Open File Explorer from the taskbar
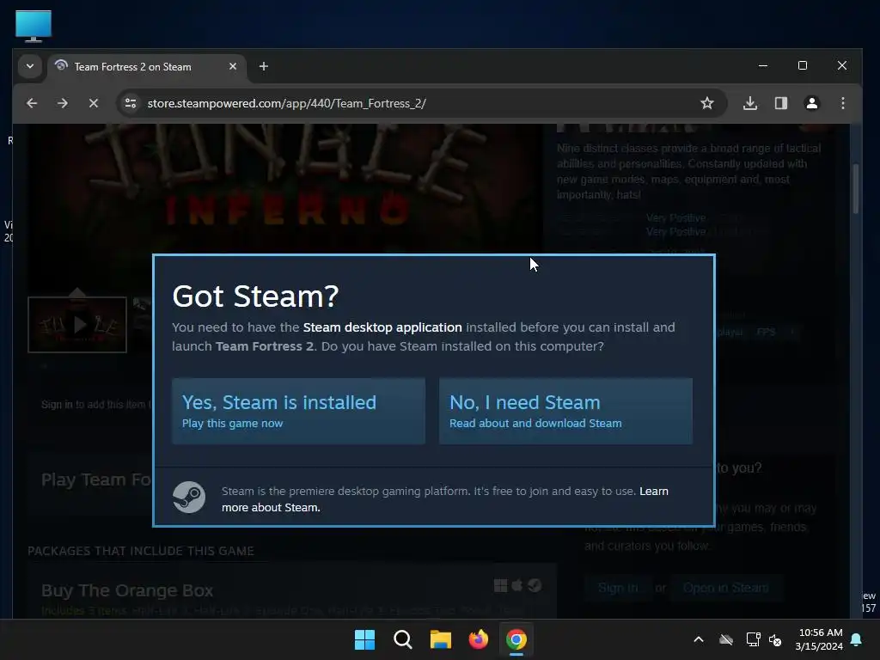Screen dimensions: 880x660 [x=441, y=639]
